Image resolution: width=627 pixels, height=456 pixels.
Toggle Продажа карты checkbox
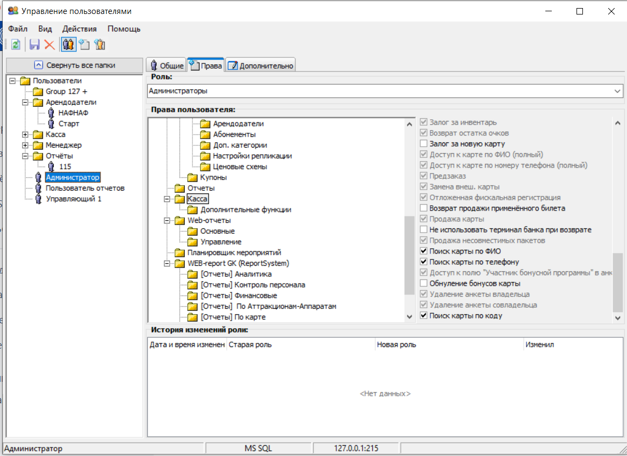click(423, 219)
